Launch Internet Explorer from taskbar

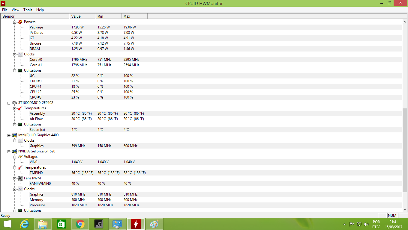coord(24,224)
